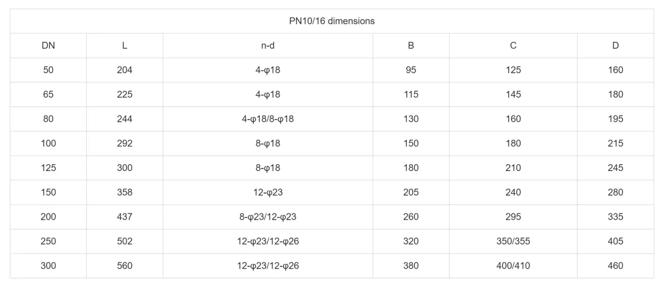Click the n-d column header
Image resolution: width=666 pixels, height=286 pixels.
point(268,46)
